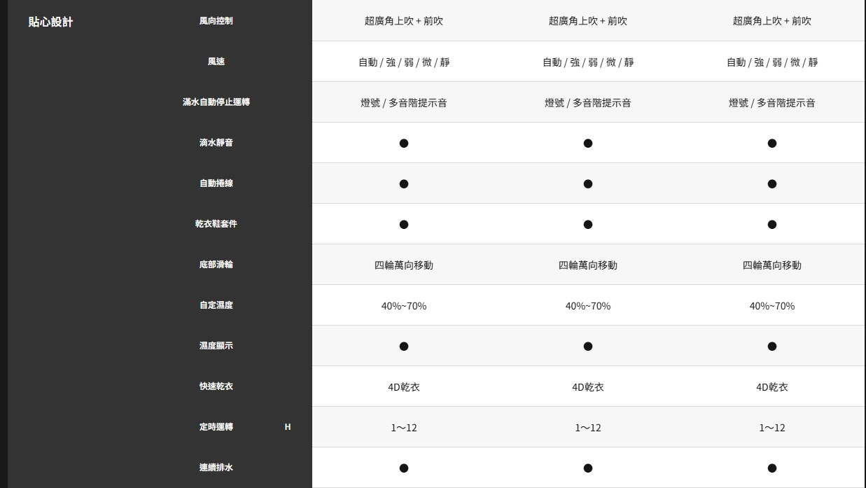The image size is (866, 488).
Task: Click the 乾衣鞋套件 dot in the last product column
Action: tap(772, 225)
